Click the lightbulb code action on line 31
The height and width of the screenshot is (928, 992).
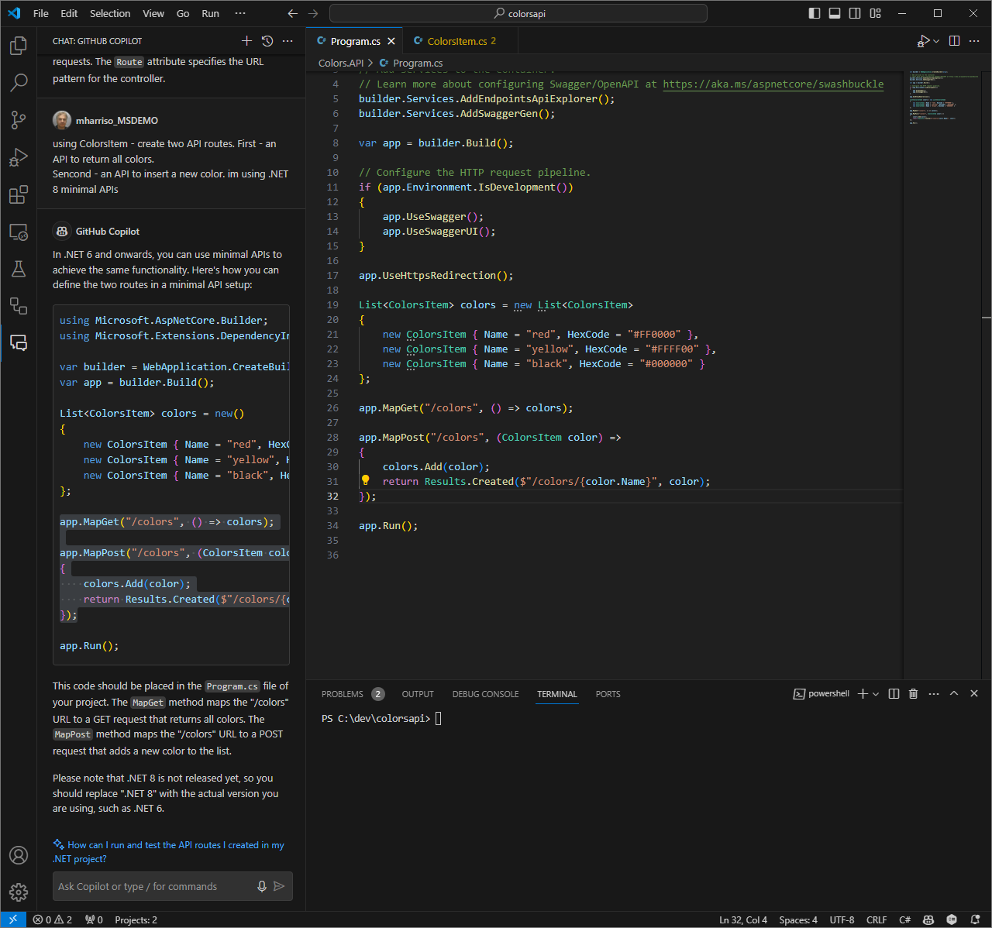click(x=366, y=480)
